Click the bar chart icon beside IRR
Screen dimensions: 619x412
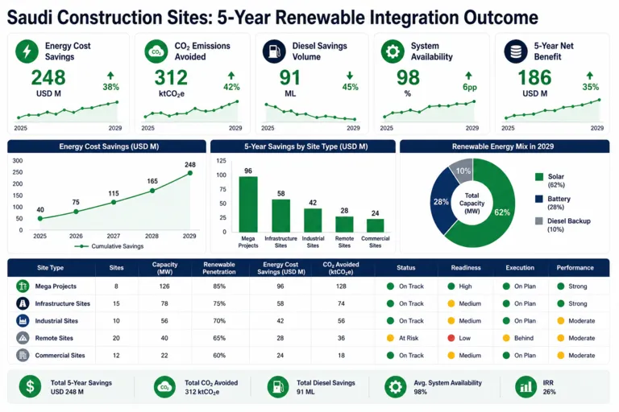coord(526,387)
